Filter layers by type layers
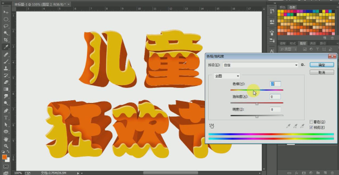Viewport: 339px width, 175px height. coord(317,49)
